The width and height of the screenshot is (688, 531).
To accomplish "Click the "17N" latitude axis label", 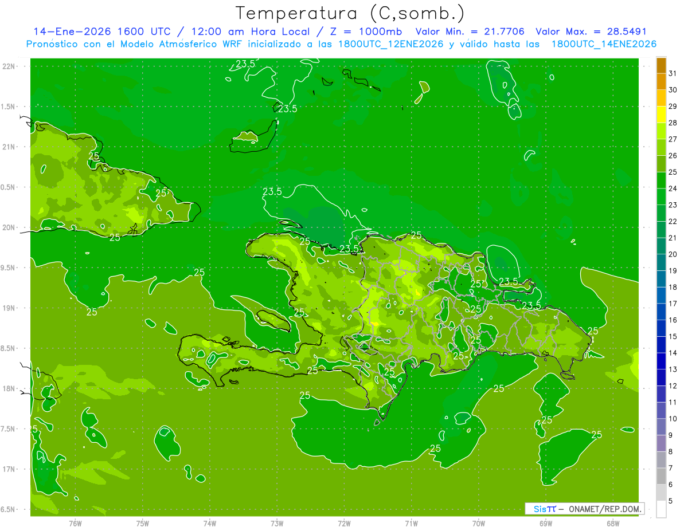I will 9,469.
